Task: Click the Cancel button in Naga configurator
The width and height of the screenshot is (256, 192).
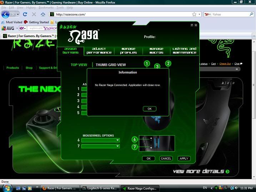Action: click(166, 158)
